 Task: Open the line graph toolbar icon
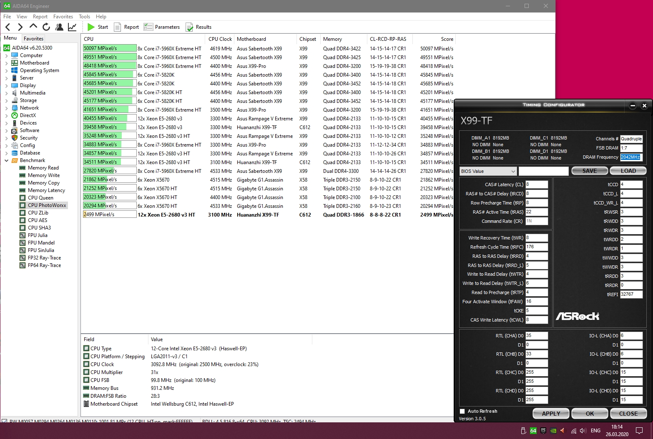(x=72, y=27)
